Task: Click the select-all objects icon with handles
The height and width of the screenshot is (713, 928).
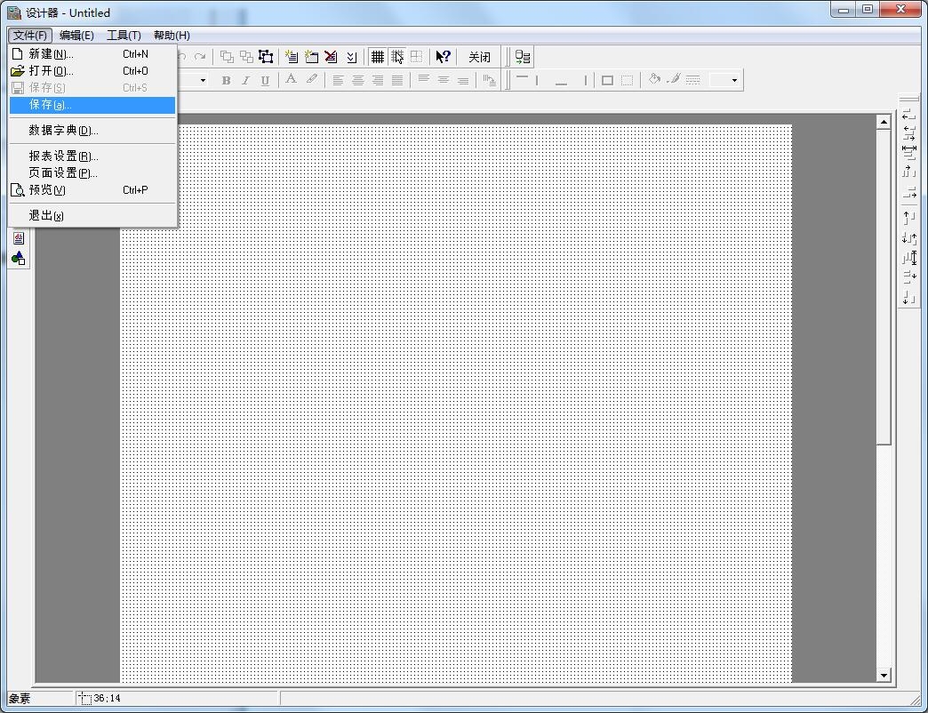Action: [x=266, y=57]
